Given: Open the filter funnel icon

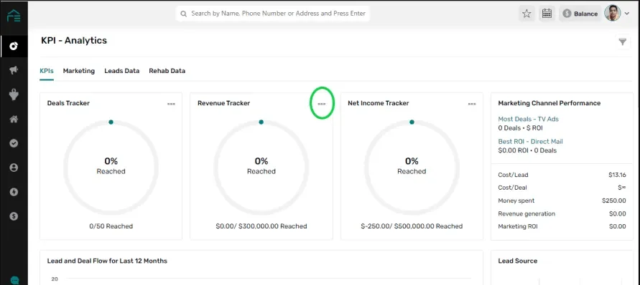Looking at the screenshot, I should pyautogui.click(x=623, y=42).
